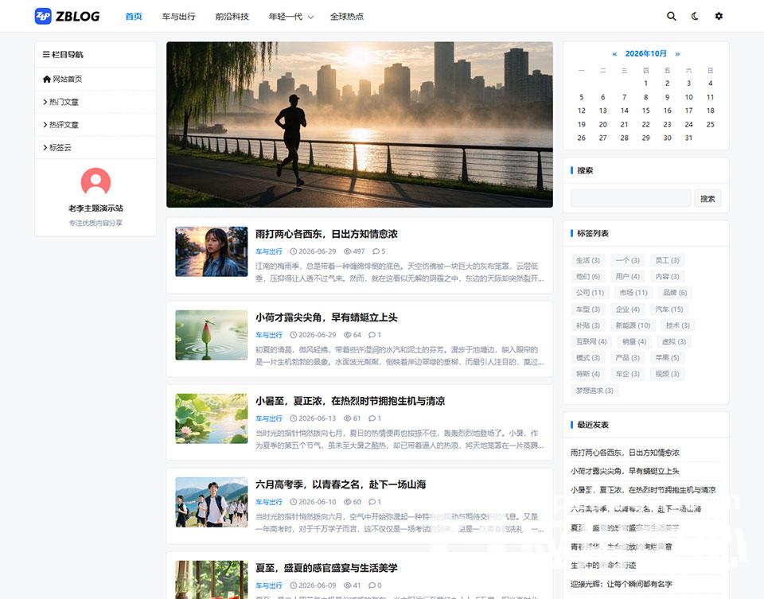Click the ZBLOG logo icon
The image size is (764, 599).
43,16
